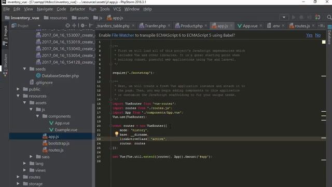Close the App.vue editor tab

(261, 25)
